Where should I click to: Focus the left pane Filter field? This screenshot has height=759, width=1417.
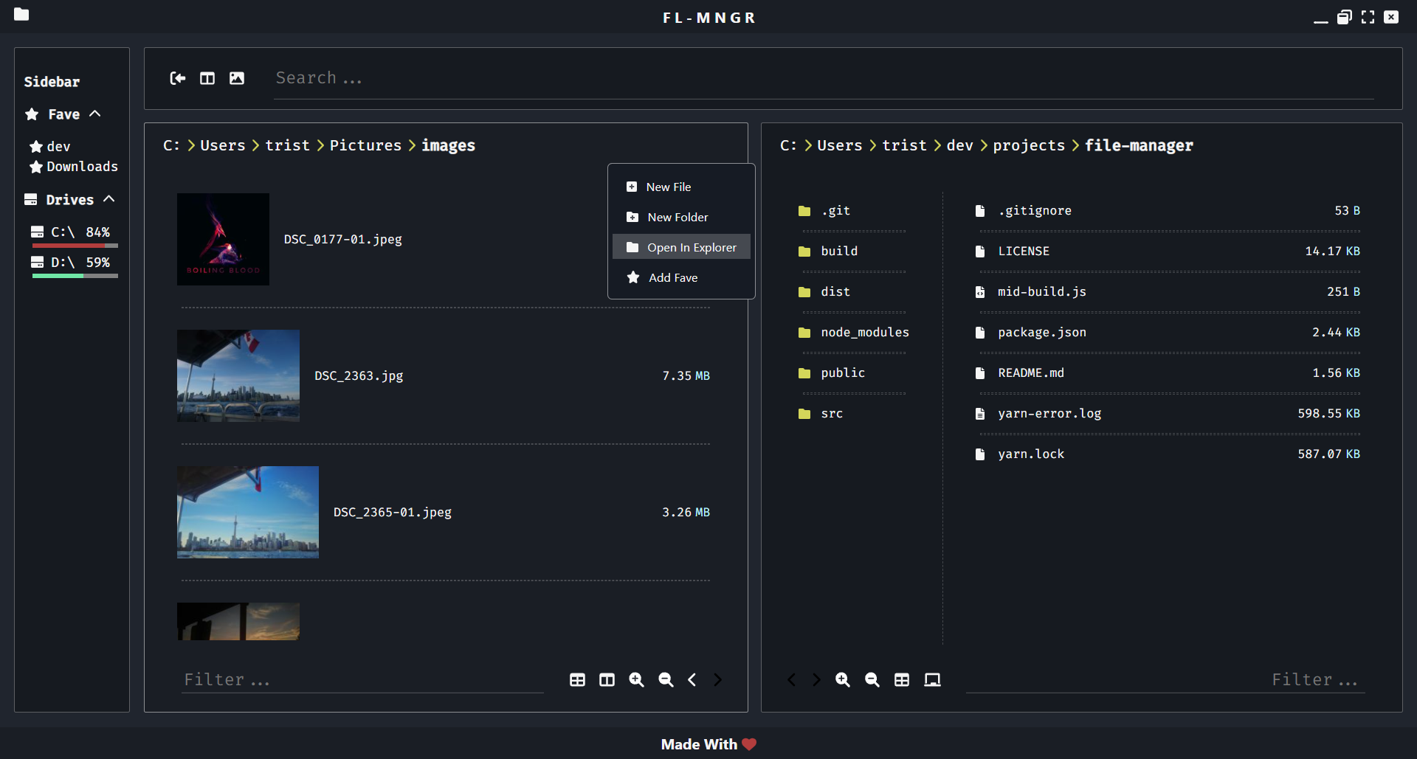pos(363,679)
